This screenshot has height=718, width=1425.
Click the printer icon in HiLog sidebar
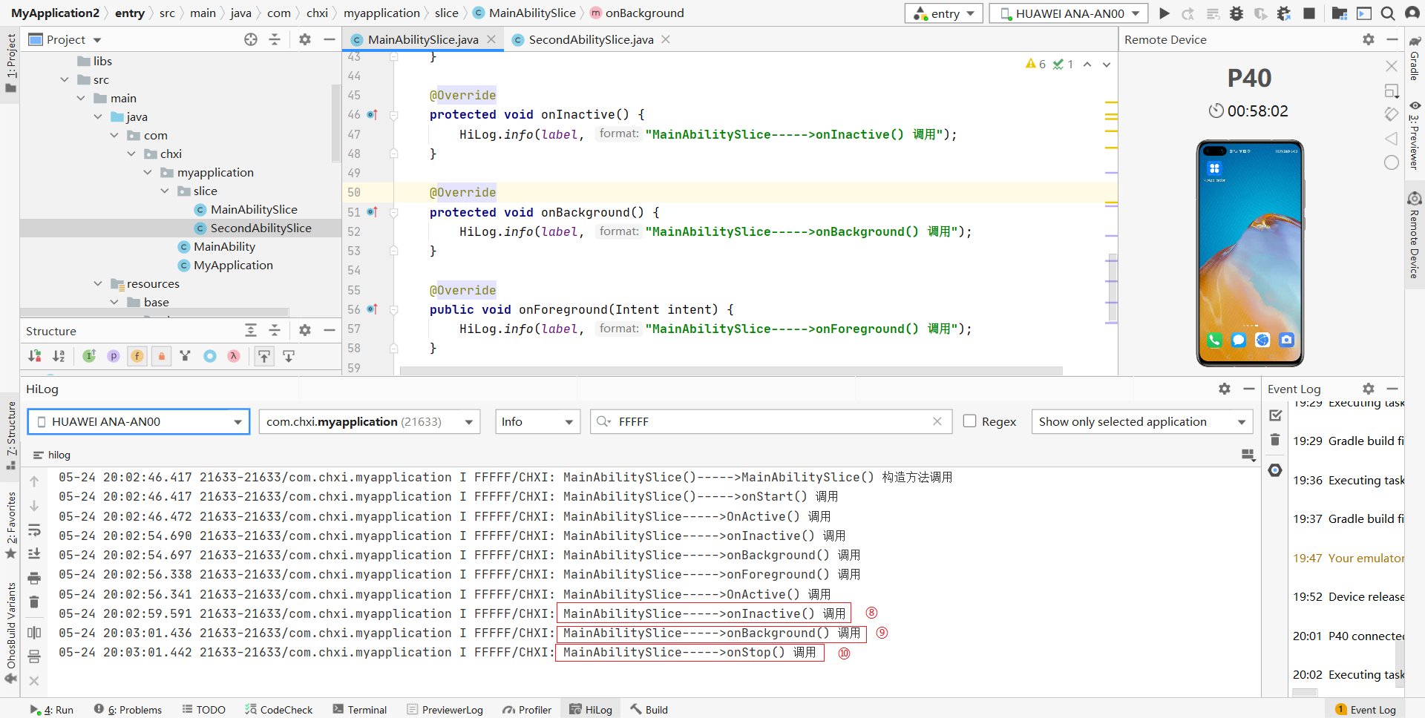tap(34, 578)
